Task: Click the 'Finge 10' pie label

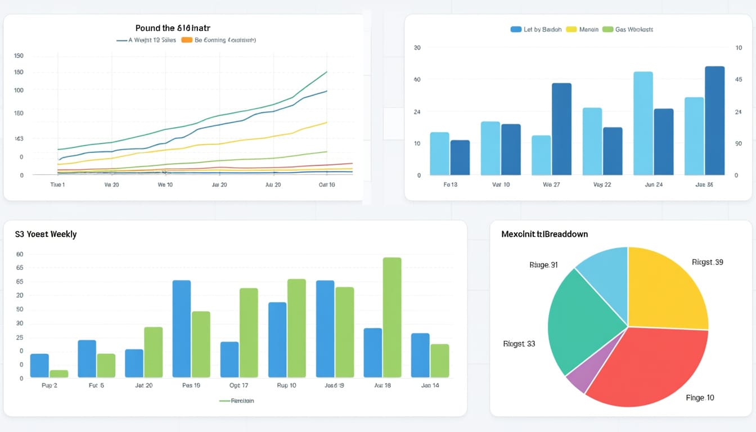Action: tap(700, 398)
